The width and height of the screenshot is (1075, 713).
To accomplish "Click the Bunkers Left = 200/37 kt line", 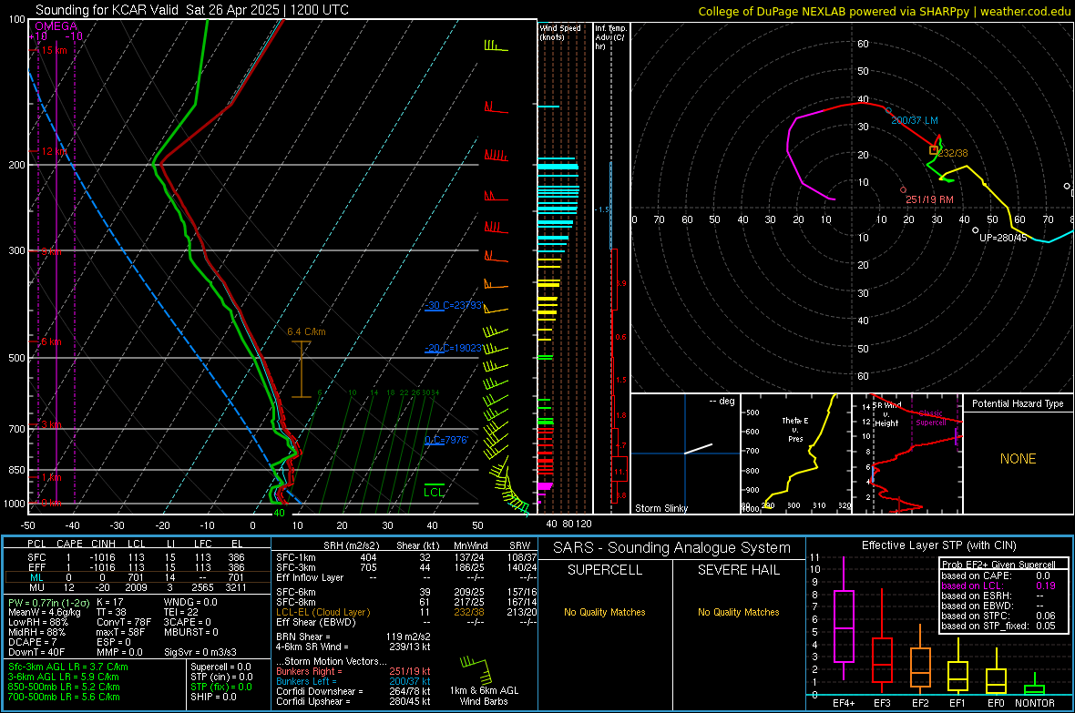I will pyautogui.click(x=353, y=681).
